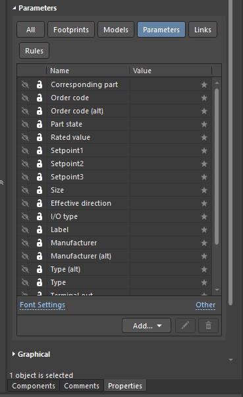Image resolution: width=243 pixels, height=397 pixels.
Task: Open the Font Settings link
Action: click(43, 305)
